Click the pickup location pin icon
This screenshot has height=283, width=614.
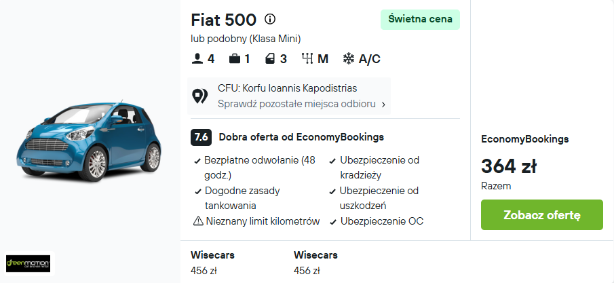[199, 96]
